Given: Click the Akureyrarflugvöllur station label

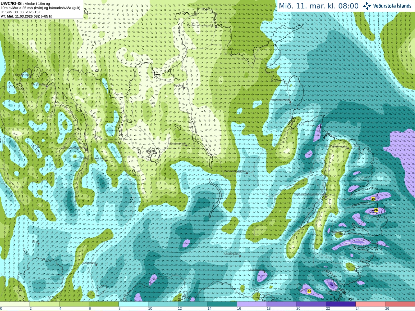Looking at the screenshot, I should point(73,148).
